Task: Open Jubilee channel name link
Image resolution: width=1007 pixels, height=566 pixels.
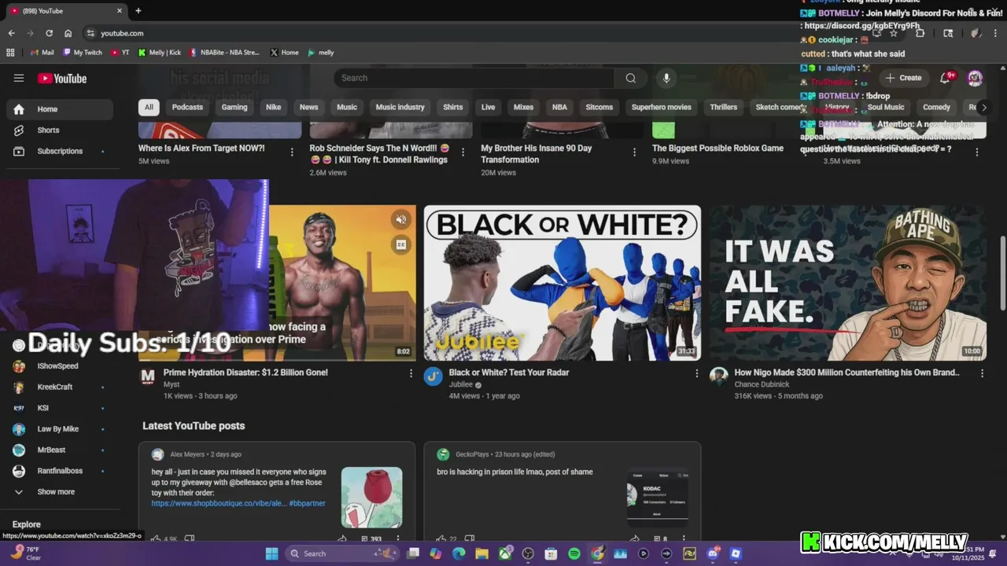Action: [460, 384]
